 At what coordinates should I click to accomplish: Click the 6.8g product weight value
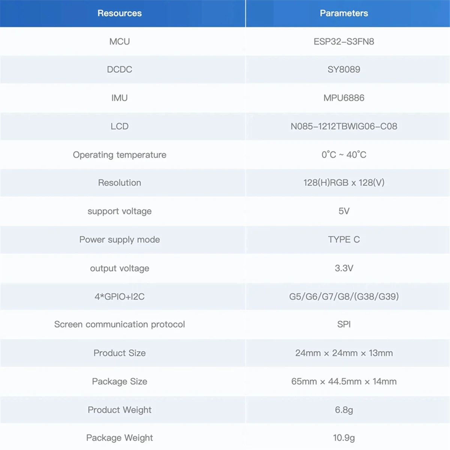(344, 410)
